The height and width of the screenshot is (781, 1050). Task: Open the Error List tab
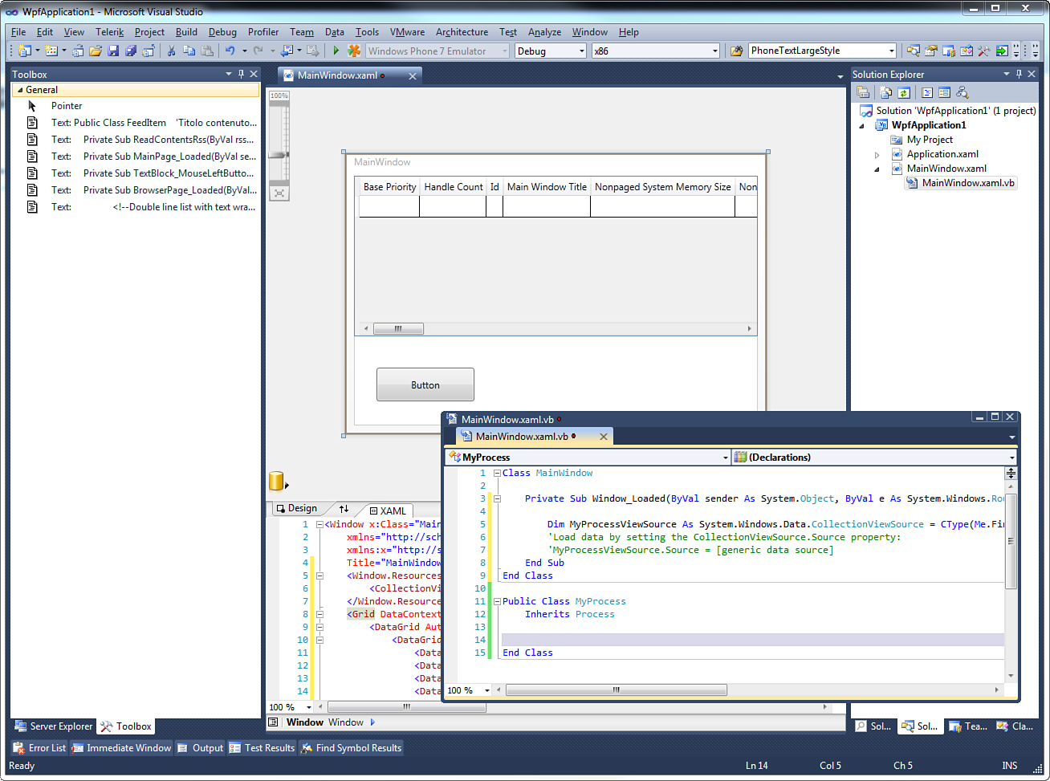pyautogui.click(x=39, y=748)
